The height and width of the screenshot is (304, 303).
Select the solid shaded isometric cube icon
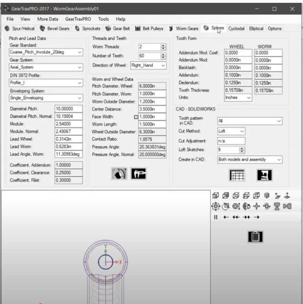click(x=267, y=195)
